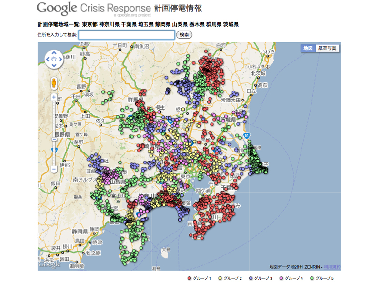381x284 pixels.
Task: Open the 利用規約 terms link
Action: click(x=332, y=266)
